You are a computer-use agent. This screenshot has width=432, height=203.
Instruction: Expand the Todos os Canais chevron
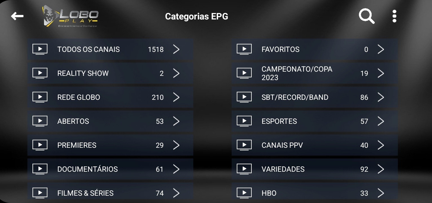176,49
